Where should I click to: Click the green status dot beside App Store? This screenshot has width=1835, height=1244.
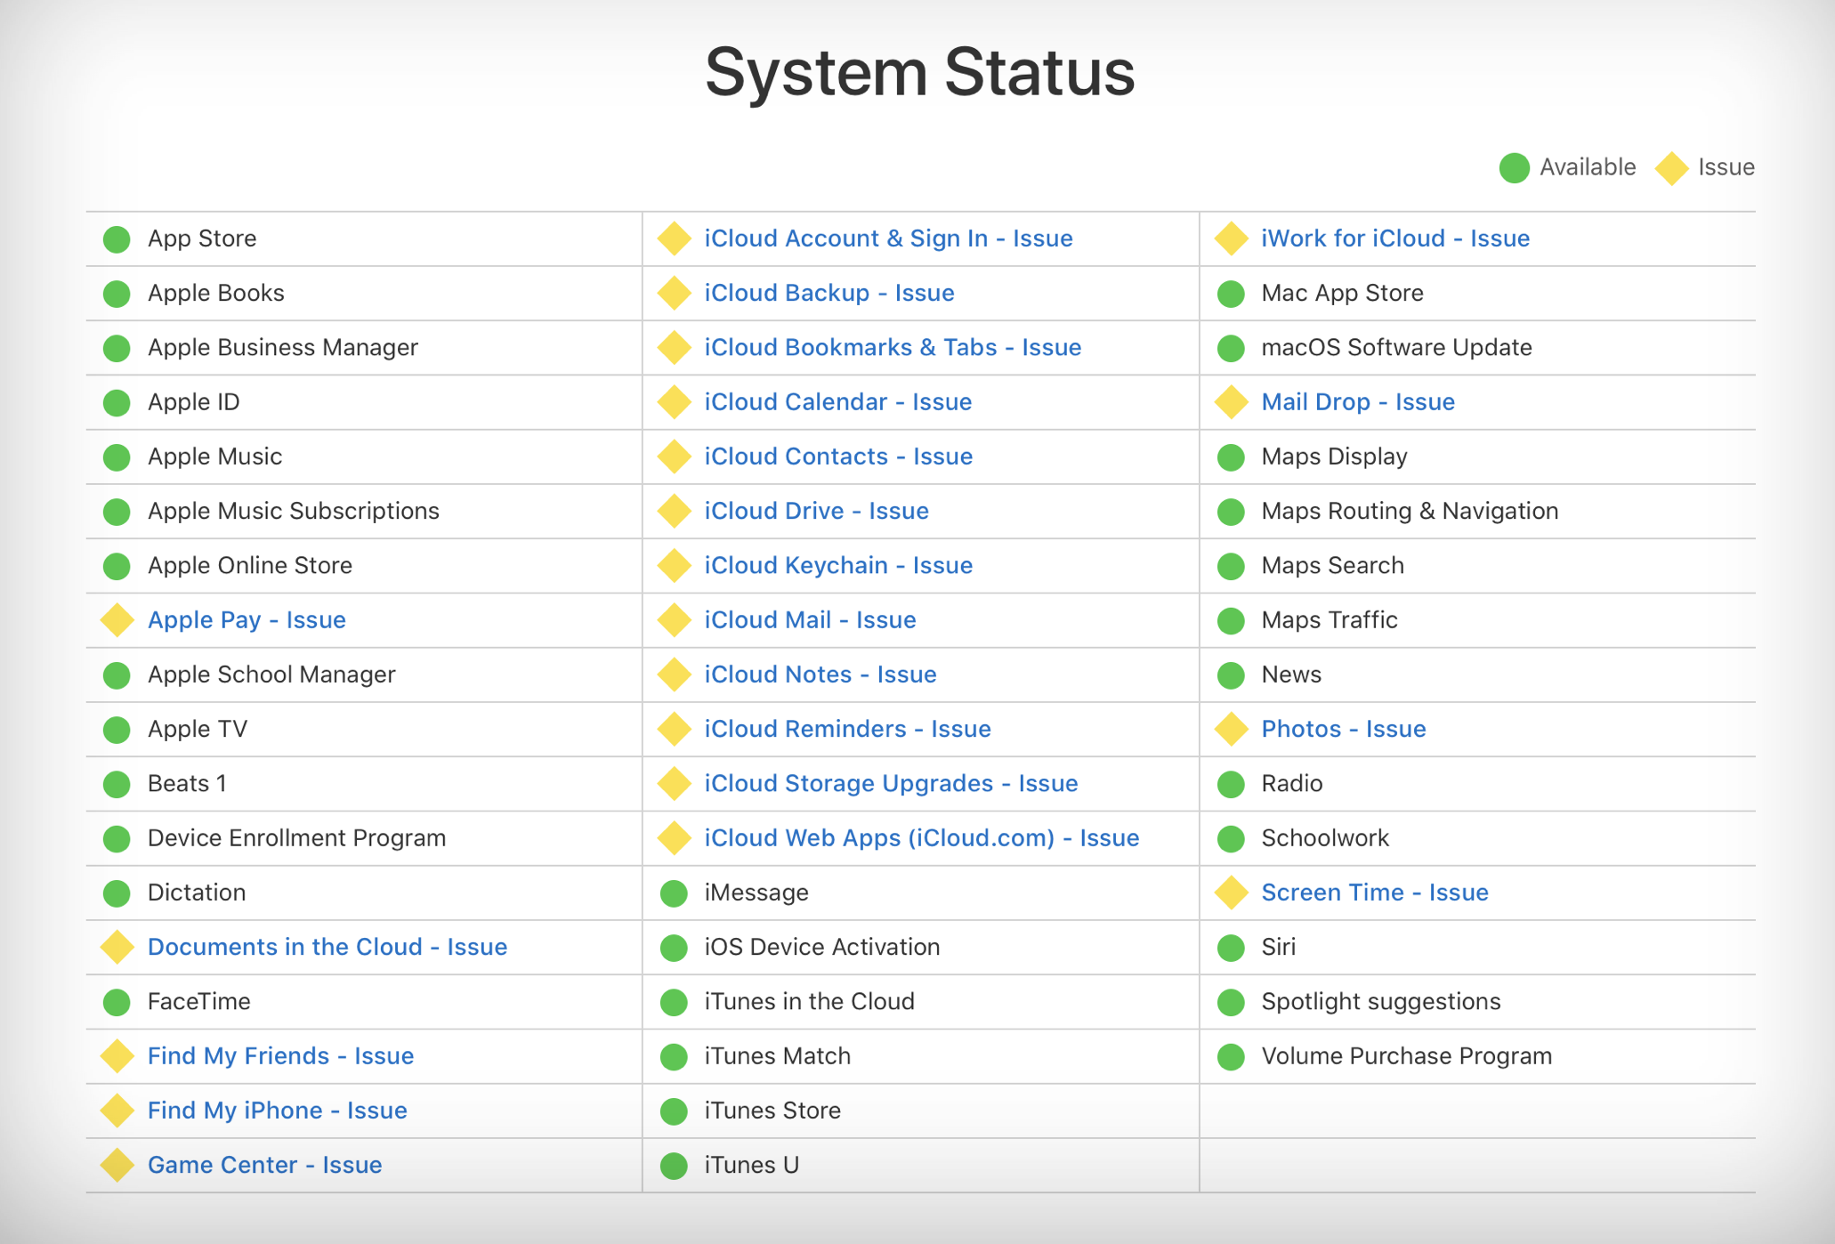[x=117, y=239]
